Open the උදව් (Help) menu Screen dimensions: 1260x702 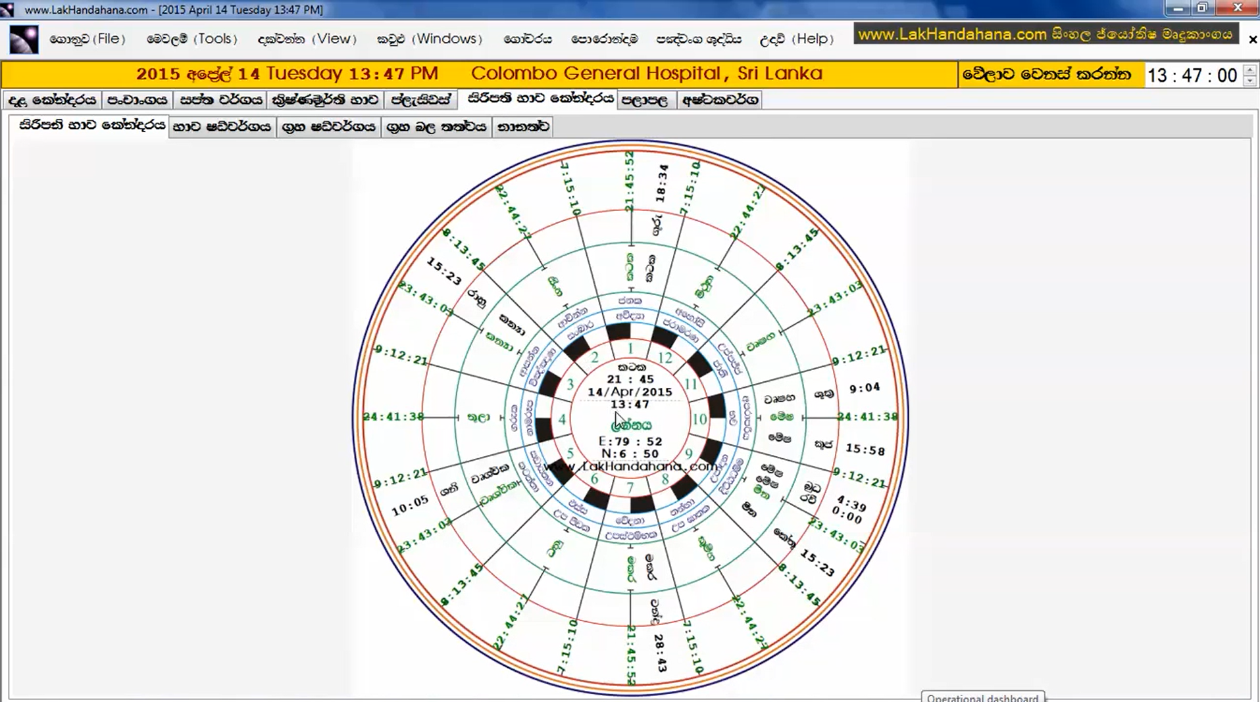[796, 39]
